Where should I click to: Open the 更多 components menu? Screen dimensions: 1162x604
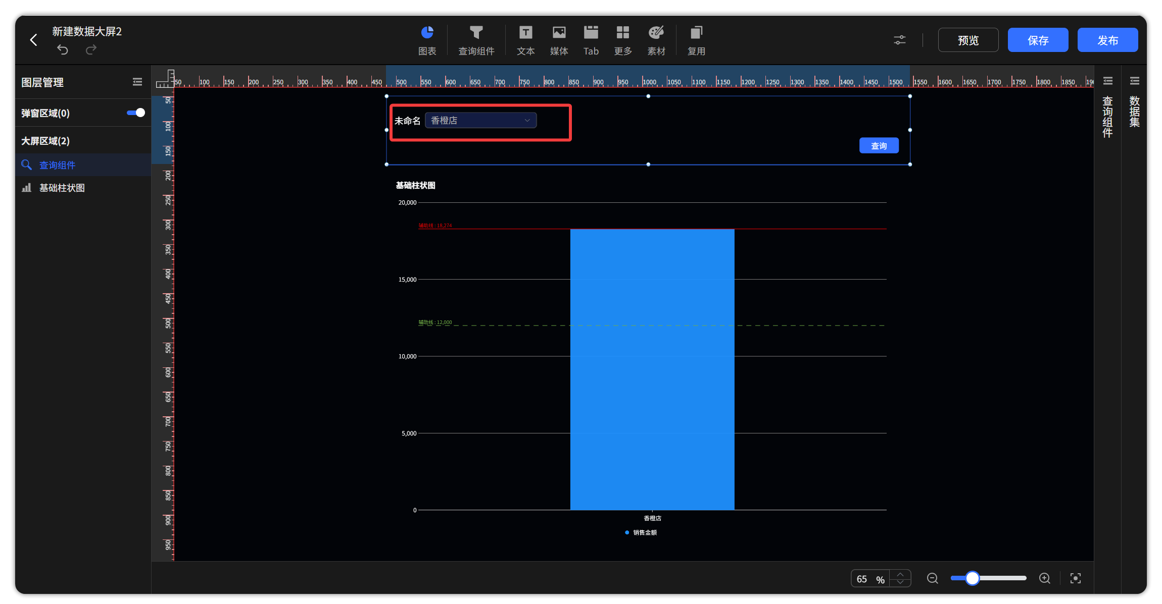coord(623,40)
